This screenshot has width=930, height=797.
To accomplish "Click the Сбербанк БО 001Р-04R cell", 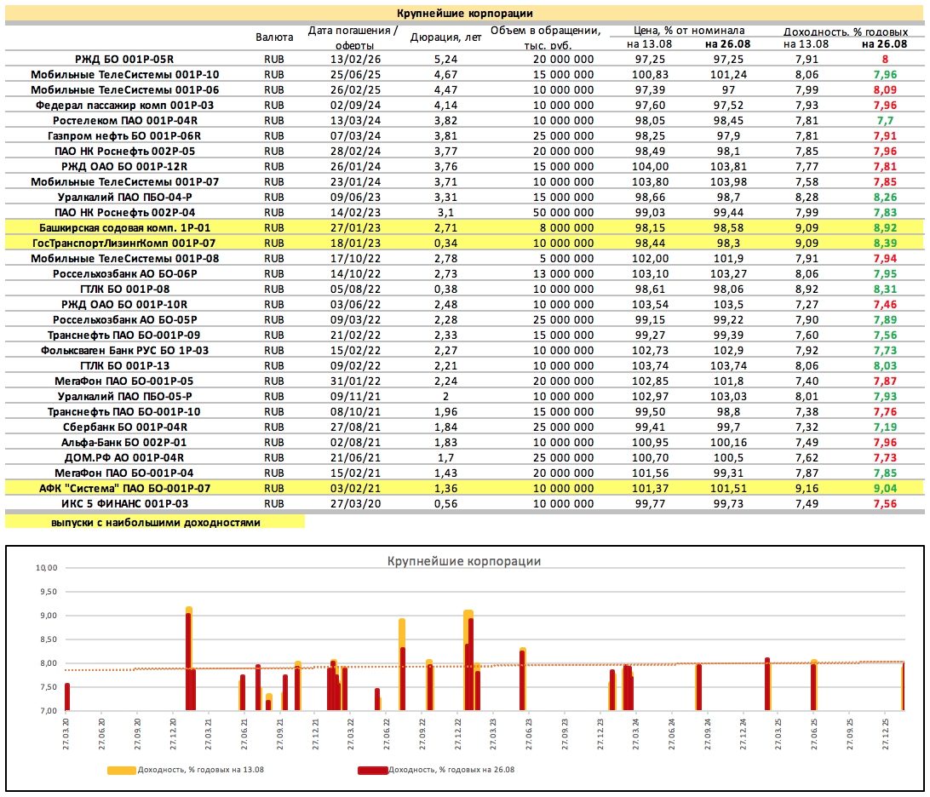I will pos(124,427).
